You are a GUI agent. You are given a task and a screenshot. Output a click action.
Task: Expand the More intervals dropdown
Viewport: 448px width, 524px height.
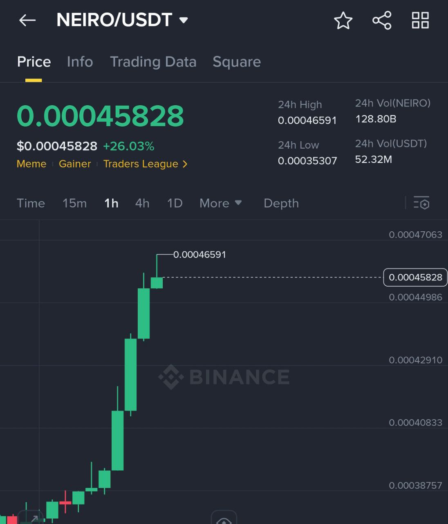tap(220, 203)
